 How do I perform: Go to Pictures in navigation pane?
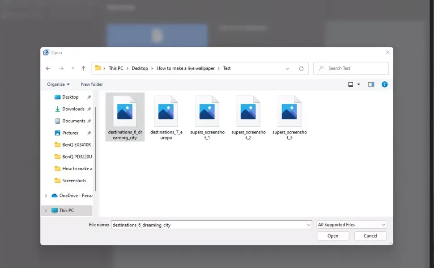point(70,133)
